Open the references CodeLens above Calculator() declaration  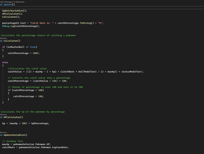[x=3, y=38]
